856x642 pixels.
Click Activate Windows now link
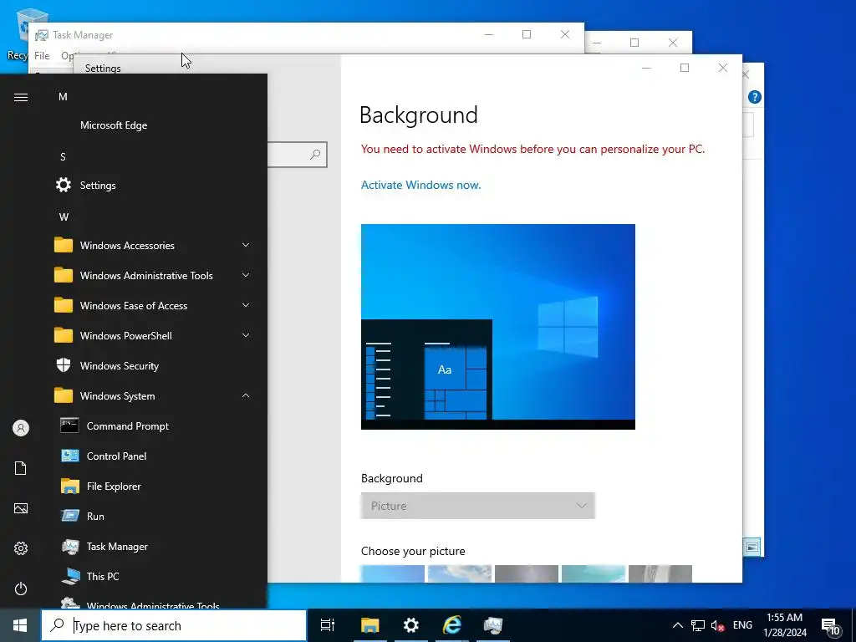(421, 185)
